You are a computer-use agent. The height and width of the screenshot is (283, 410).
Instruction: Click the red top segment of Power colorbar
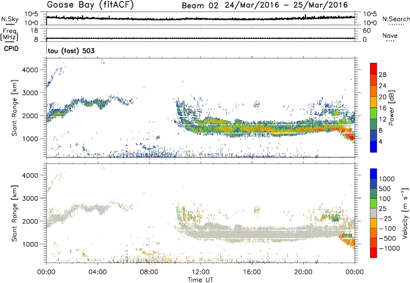[374, 68]
